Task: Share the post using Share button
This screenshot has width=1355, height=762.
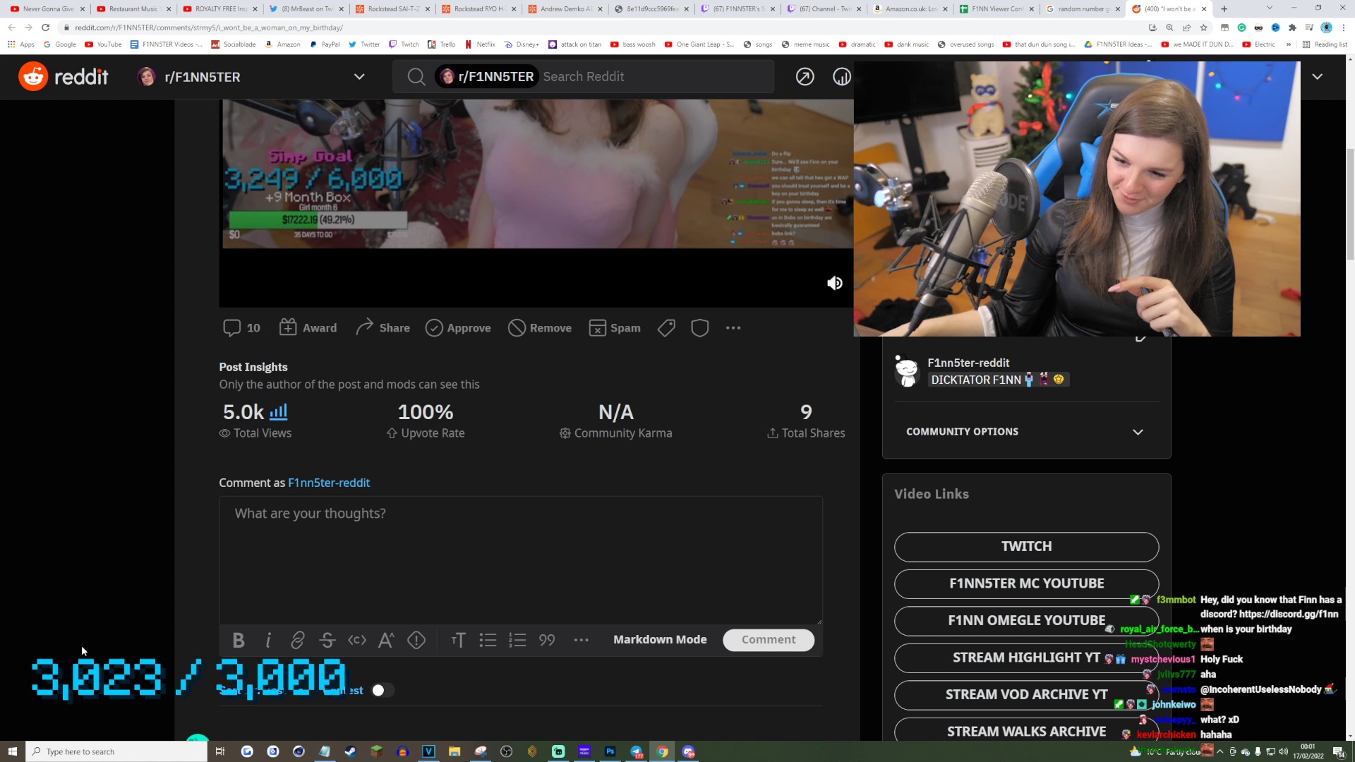Action: pos(383,328)
